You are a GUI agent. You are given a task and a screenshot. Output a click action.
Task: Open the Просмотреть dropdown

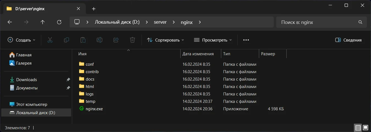213,40
